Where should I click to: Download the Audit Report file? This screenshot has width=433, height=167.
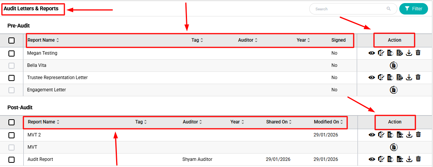409,159
